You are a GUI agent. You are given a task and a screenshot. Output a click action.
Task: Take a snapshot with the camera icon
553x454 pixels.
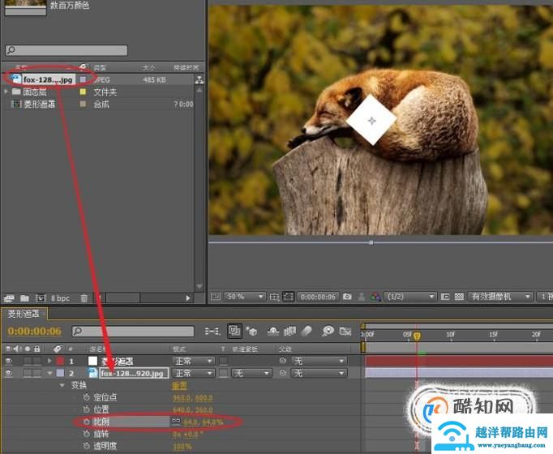pyautogui.click(x=347, y=297)
